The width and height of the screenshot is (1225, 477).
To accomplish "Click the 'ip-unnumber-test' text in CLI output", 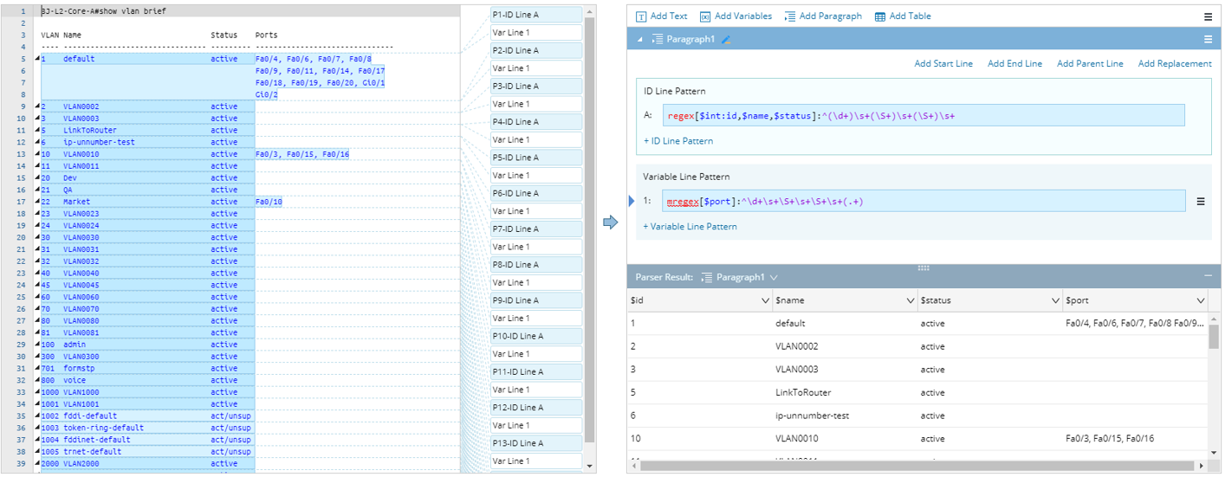I will (99, 142).
